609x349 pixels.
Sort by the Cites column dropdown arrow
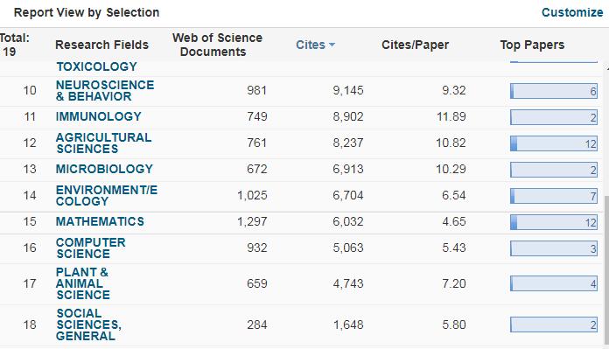coord(332,45)
